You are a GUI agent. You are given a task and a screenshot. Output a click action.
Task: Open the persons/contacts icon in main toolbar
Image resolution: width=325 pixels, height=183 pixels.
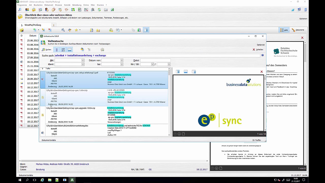point(27,10)
